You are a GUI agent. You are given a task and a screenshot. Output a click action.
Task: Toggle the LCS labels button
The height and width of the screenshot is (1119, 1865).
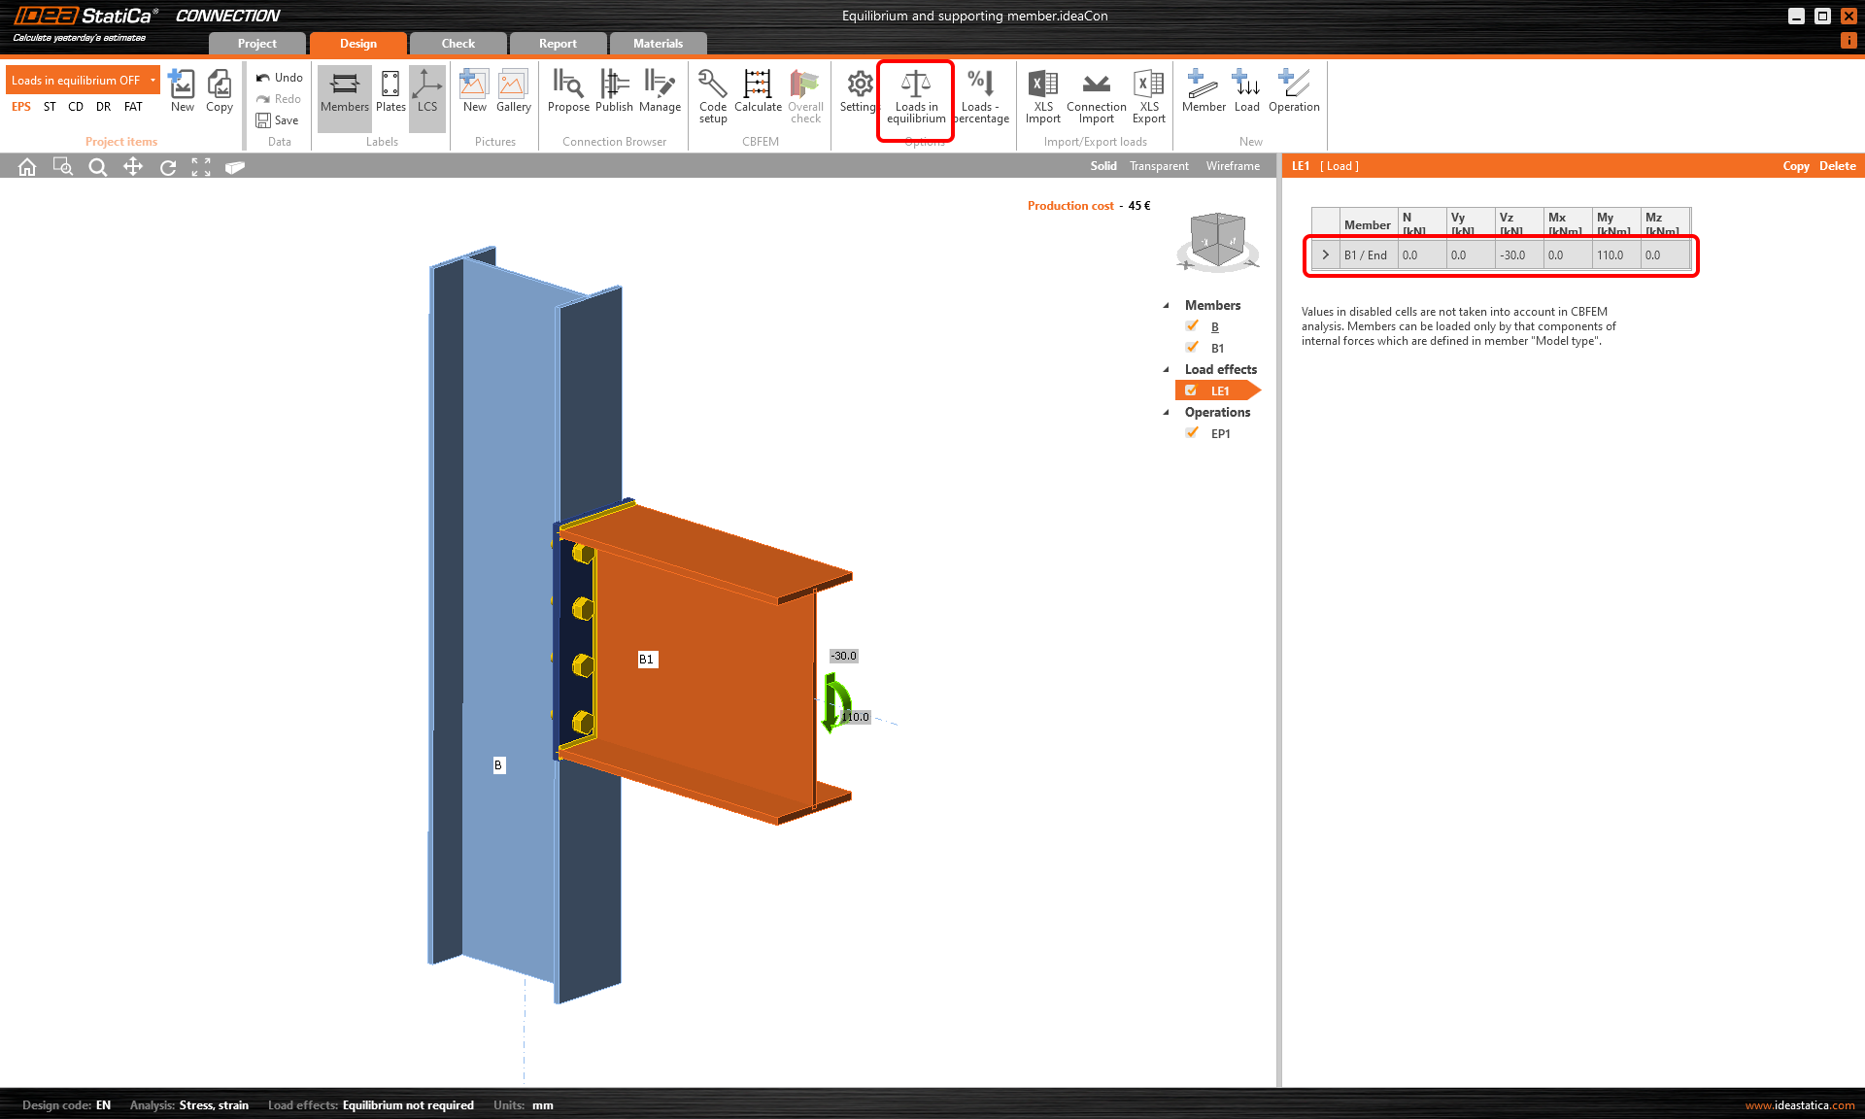[427, 92]
